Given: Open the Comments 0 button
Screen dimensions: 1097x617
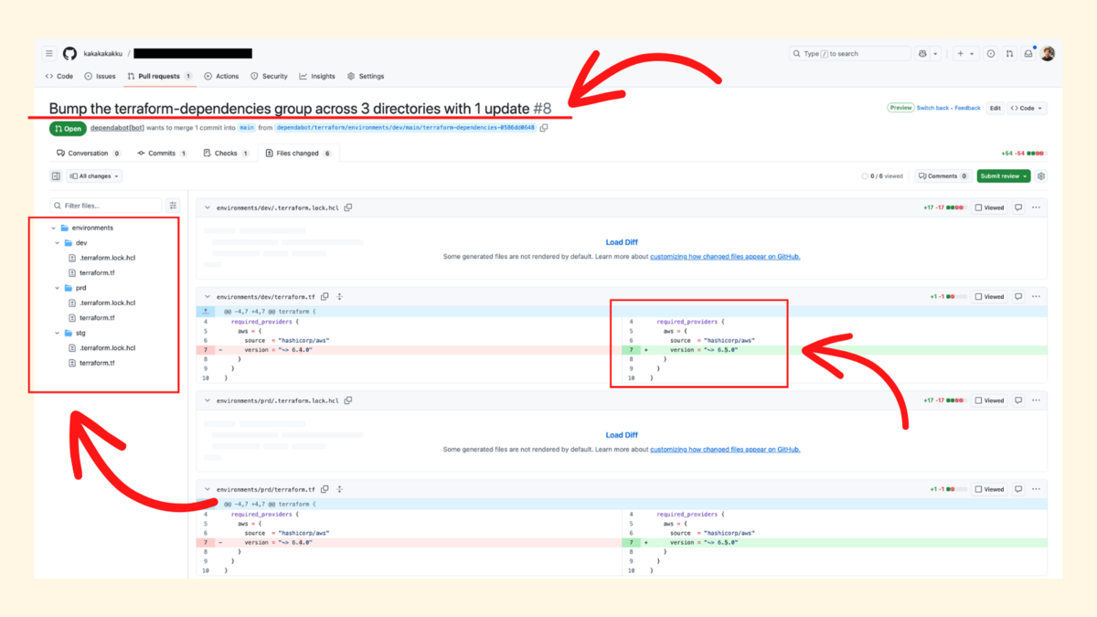Looking at the screenshot, I should tap(943, 176).
